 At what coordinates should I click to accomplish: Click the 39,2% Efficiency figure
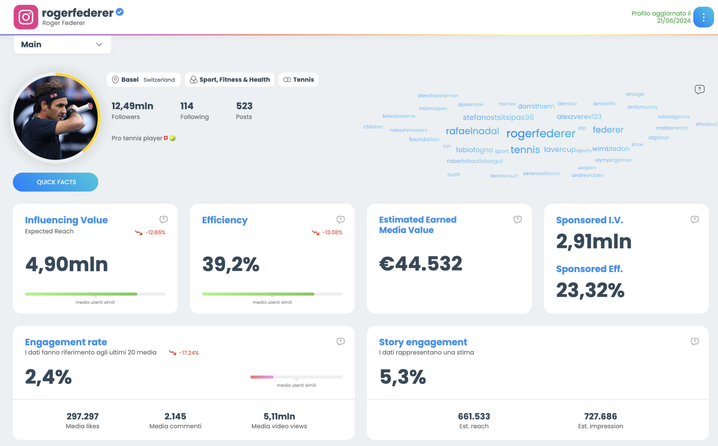[x=231, y=264]
